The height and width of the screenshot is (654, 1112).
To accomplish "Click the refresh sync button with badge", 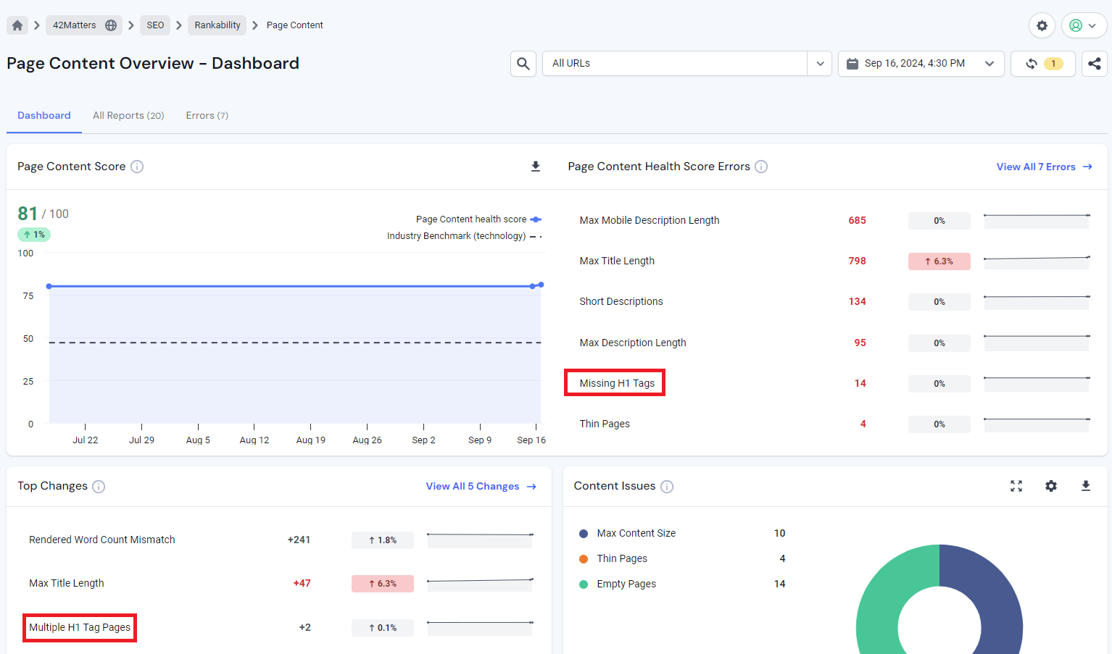I will tap(1042, 64).
